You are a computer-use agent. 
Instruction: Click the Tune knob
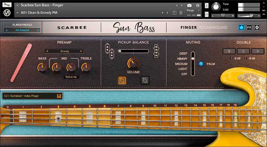pyautogui.click(x=216, y=7)
